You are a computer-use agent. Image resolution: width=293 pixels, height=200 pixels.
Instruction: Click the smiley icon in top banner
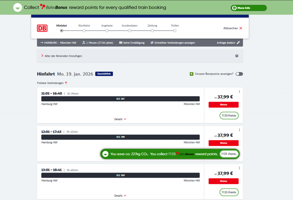click(x=18, y=8)
